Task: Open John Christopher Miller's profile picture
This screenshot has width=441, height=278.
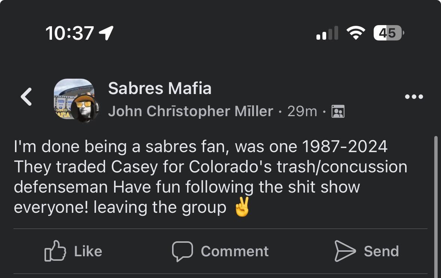Action: coord(85,108)
